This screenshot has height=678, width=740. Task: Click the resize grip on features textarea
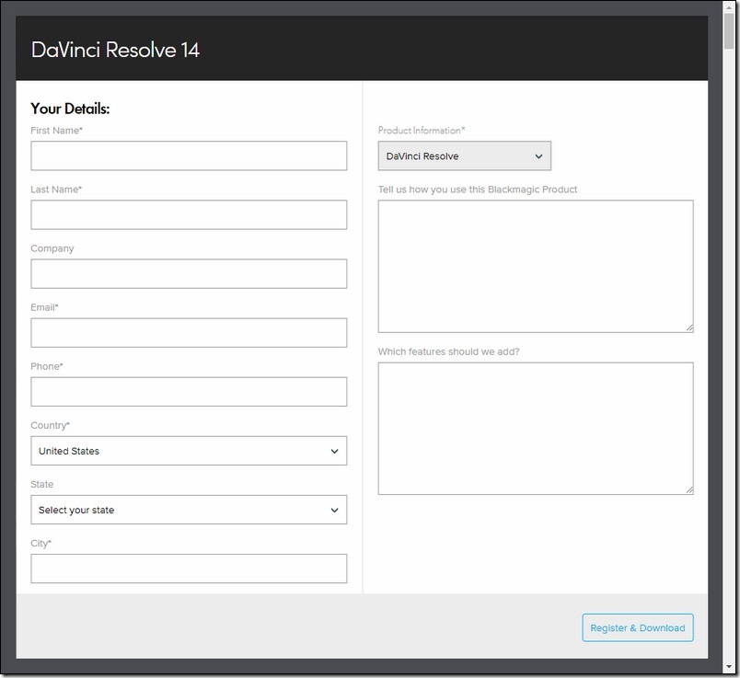(x=689, y=490)
